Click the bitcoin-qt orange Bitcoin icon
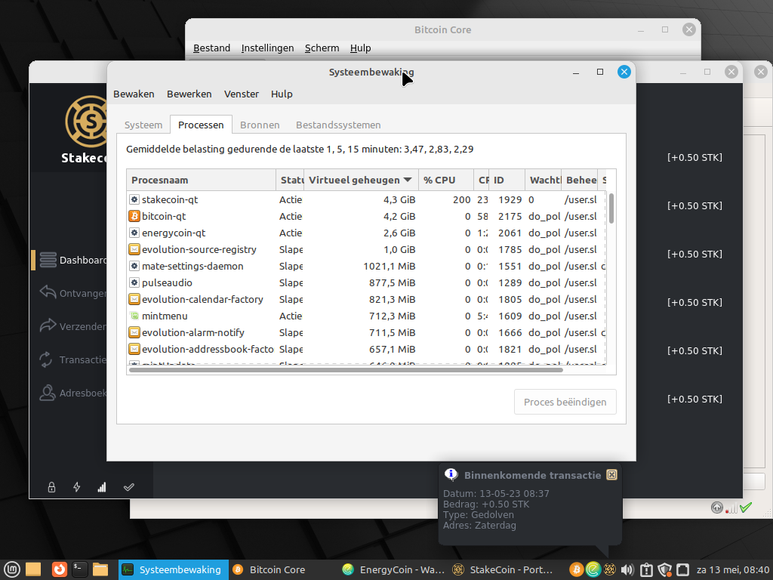The height and width of the screenshot is (580, 773). pos(134,216)
